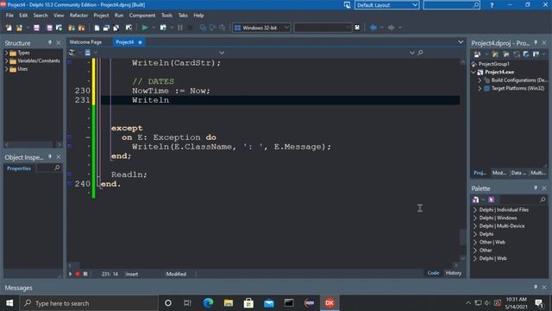552x311 pixels.
Task: Click the editor search magnifier icon
Action: 420,53
